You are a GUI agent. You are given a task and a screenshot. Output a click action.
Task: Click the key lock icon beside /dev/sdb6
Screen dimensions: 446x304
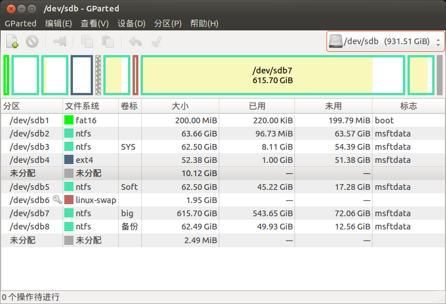coord(57,200)
